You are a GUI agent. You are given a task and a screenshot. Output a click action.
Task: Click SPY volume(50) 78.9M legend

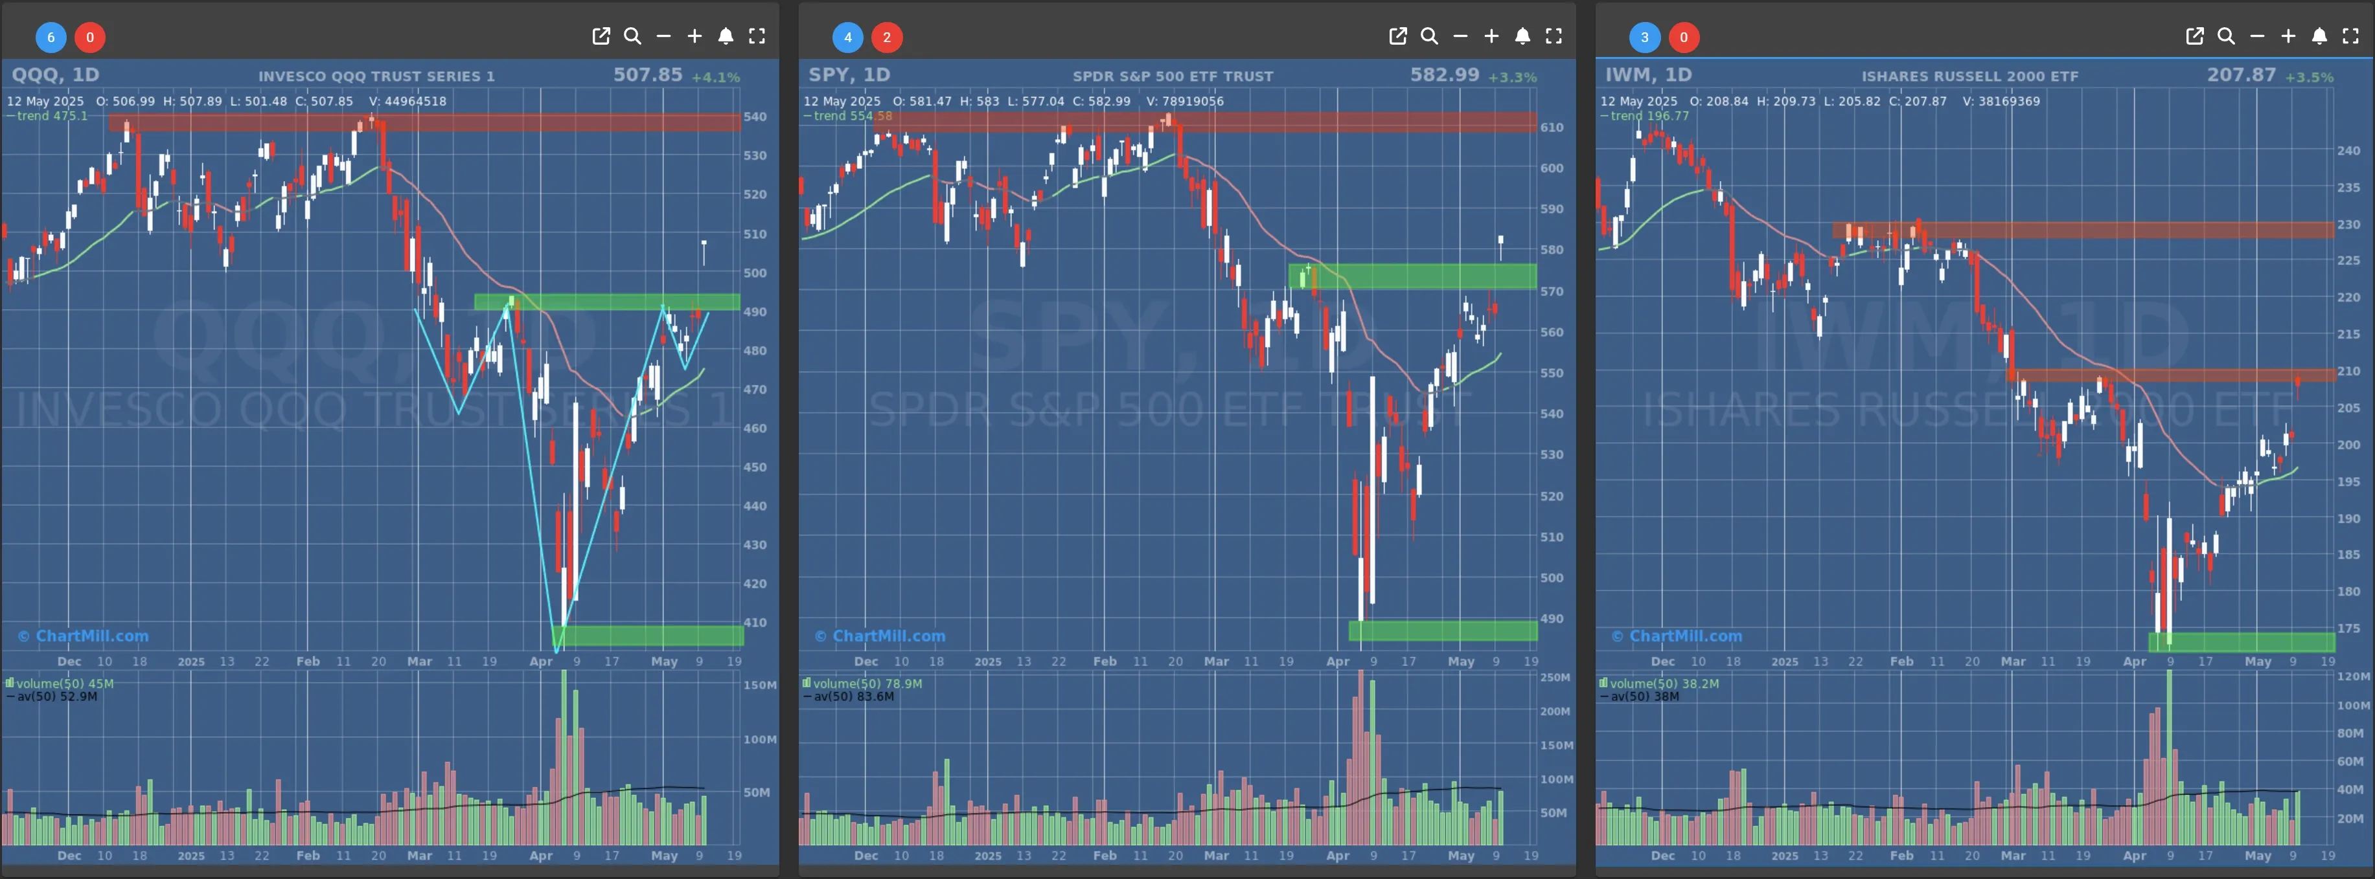click(862, 684)
